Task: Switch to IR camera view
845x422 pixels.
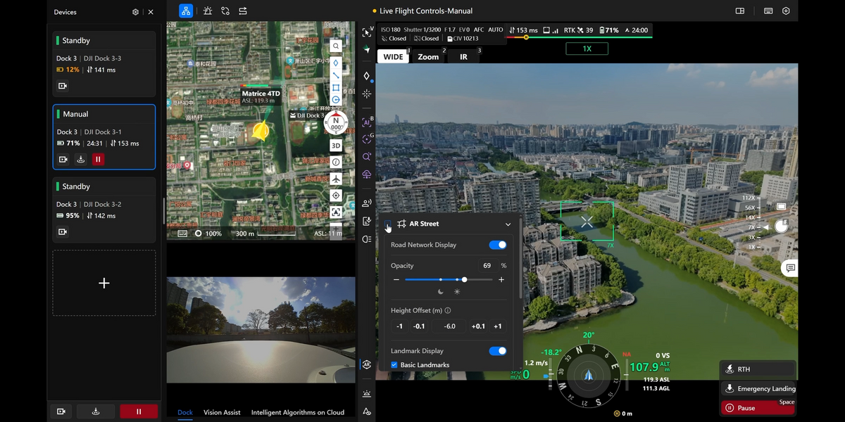Action: 463,57
